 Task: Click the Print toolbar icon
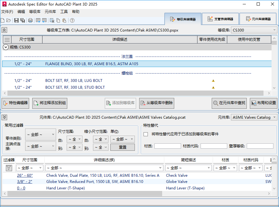pyautogui.click(x=30, y=20)
